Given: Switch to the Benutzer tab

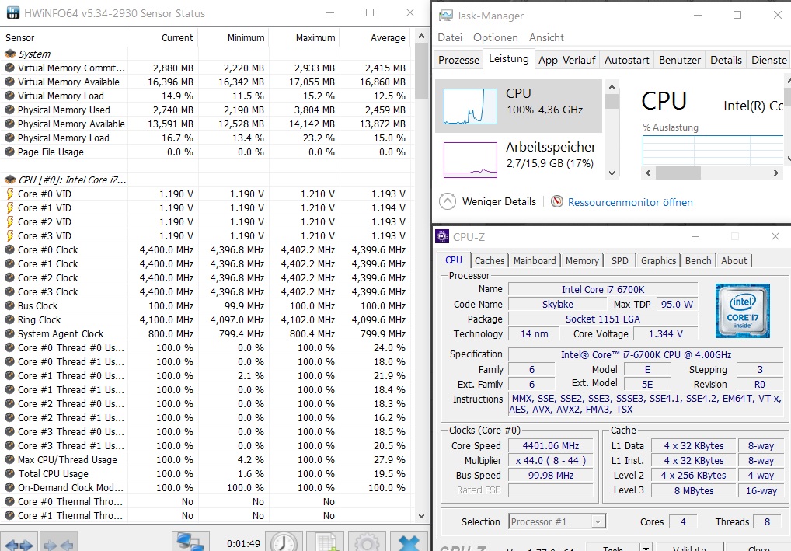Looking at the screenshot, I should [680, 60].
